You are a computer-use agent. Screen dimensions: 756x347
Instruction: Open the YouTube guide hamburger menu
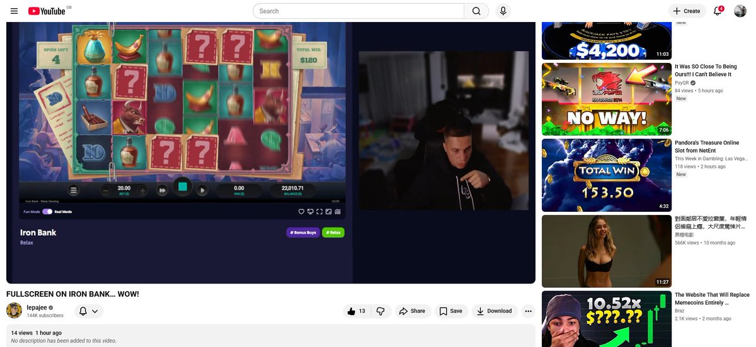tap(14, 11)
